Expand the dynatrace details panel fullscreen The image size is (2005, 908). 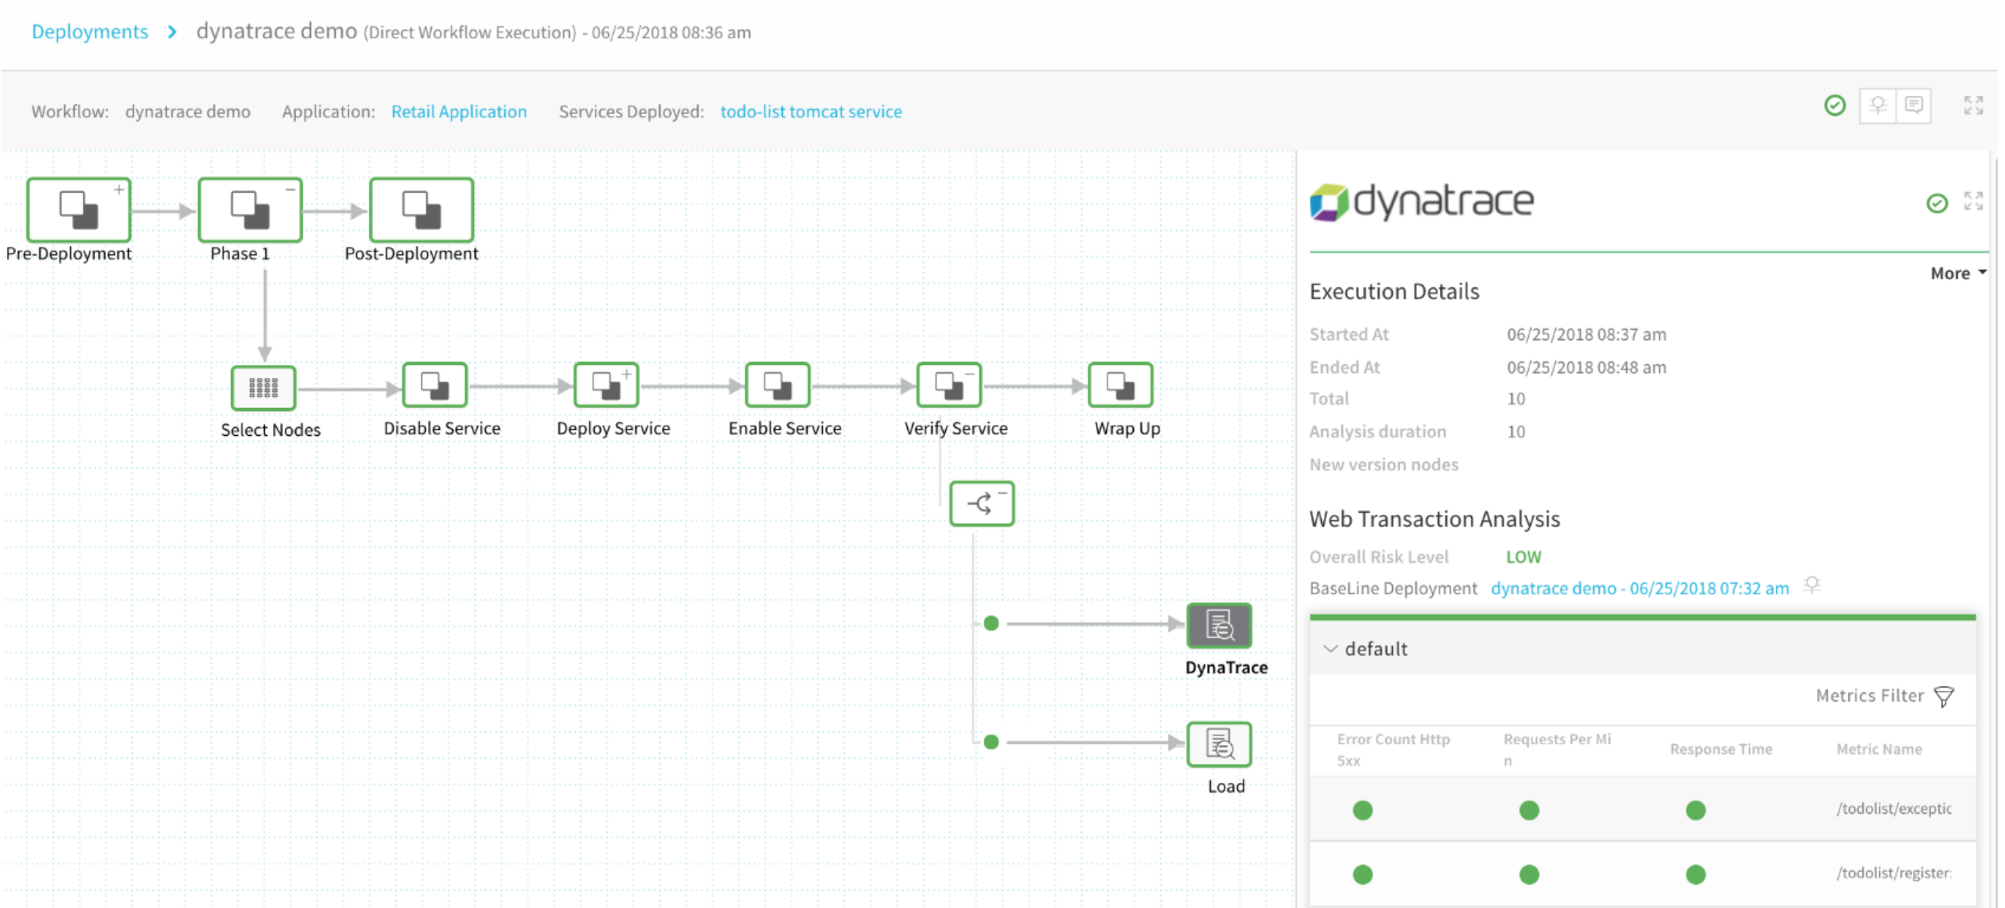click(x=1973, y=201)
